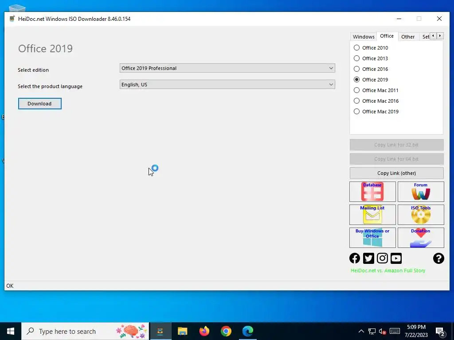Open the clock showing 5:09 PM
The height and width of the screenshot is (340, 454).
click(416, 331)
